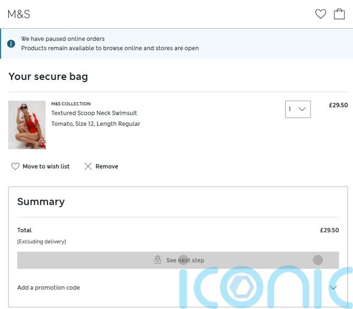Click Textured Scoop Neck Swimsuit title

tap(94, 113)
